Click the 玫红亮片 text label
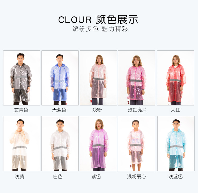This screenshot has height=193, width=198. click(137, 110)
